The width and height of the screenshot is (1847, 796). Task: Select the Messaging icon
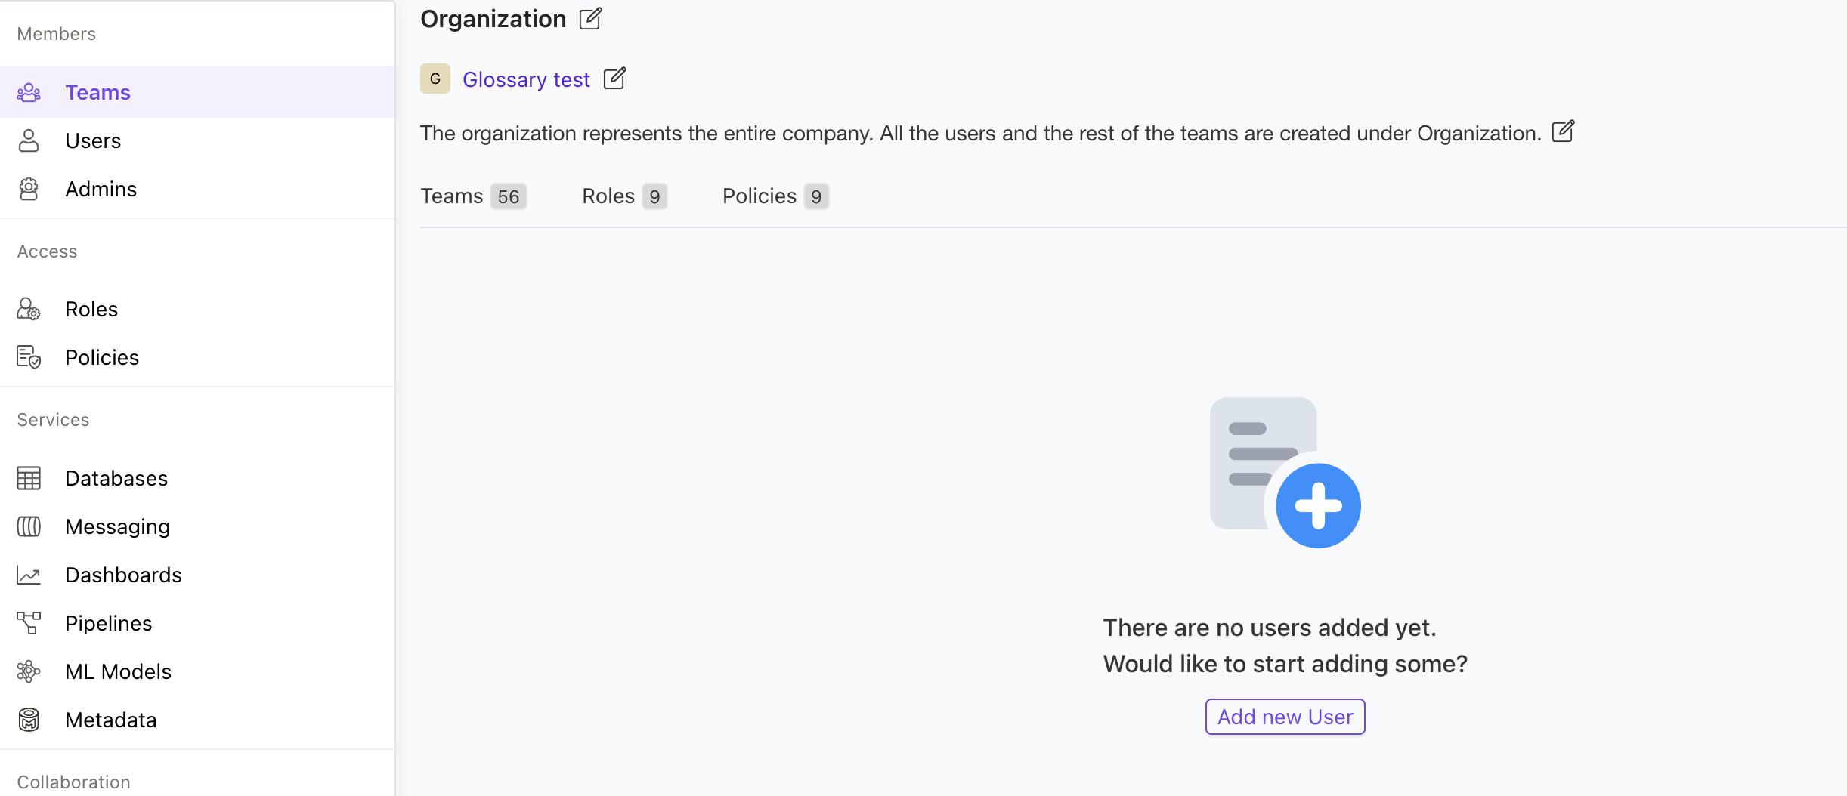(x=28, y=526)
